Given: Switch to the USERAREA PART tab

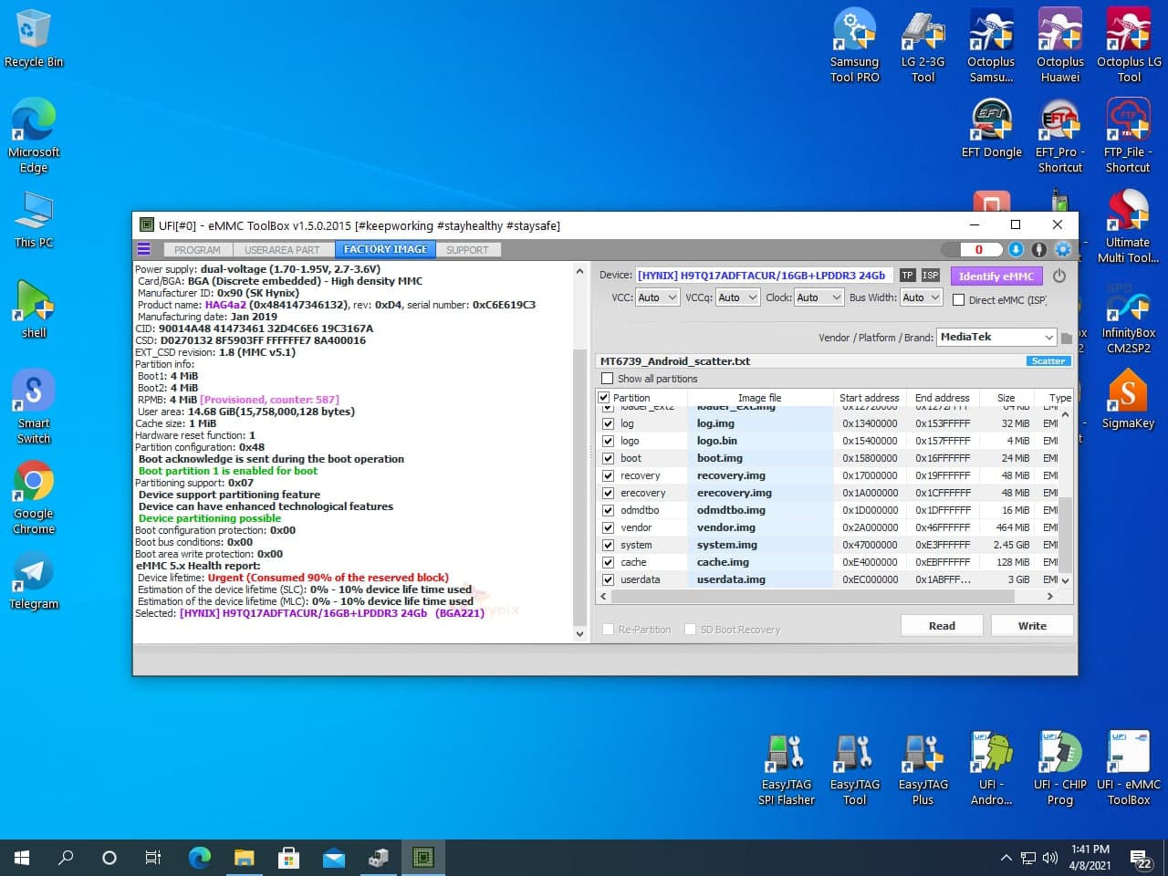Looking at the screenshot, I should [x=282, y=250].
